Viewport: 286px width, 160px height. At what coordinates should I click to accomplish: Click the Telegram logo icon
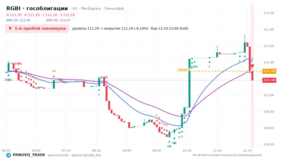8,155
